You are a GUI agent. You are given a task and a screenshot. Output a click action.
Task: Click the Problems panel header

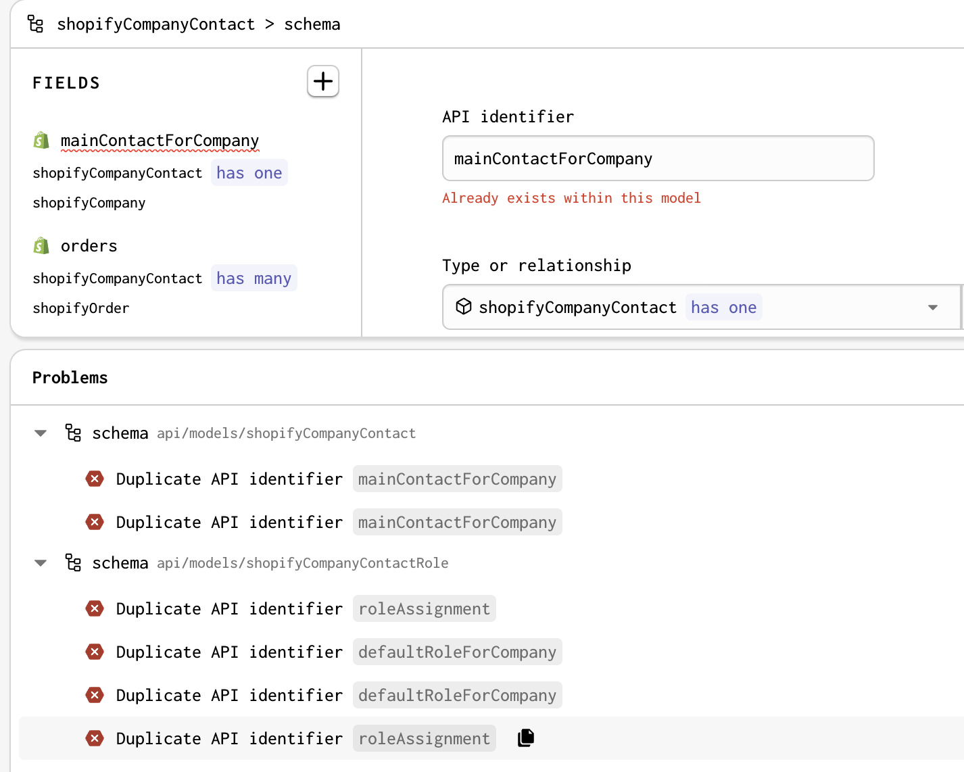point(70,377)
